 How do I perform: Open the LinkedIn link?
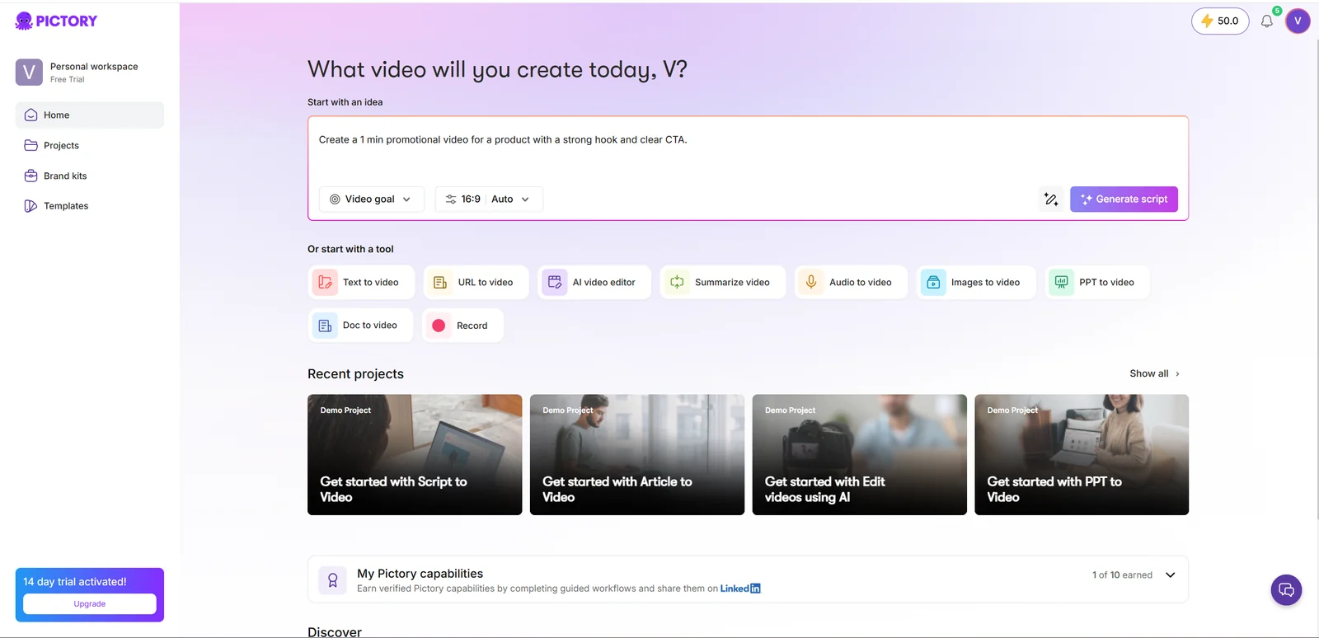coord(740,589)
